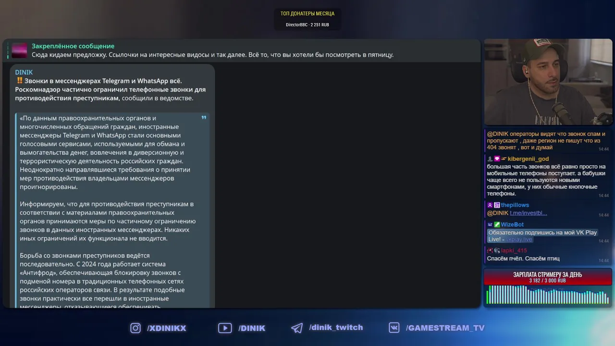
Task: Click the pinned text Сюда кидаем предложку
Action: pos(212,55)
